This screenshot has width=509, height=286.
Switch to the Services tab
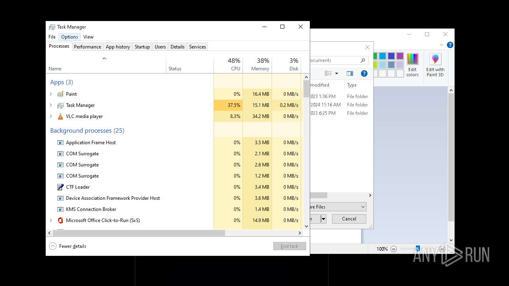pyautogui.click(x=198, y=47)
